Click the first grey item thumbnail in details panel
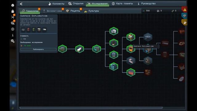197x111 pixels. click(23, 30)
